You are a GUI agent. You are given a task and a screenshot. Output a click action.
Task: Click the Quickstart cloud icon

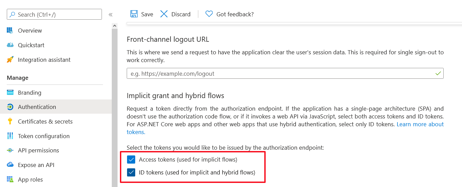pyautogui.click(x=10, y=45)
